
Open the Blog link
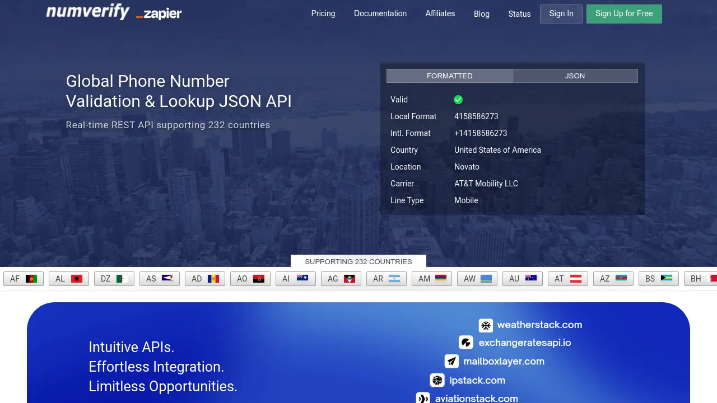[x=482, y=14]
